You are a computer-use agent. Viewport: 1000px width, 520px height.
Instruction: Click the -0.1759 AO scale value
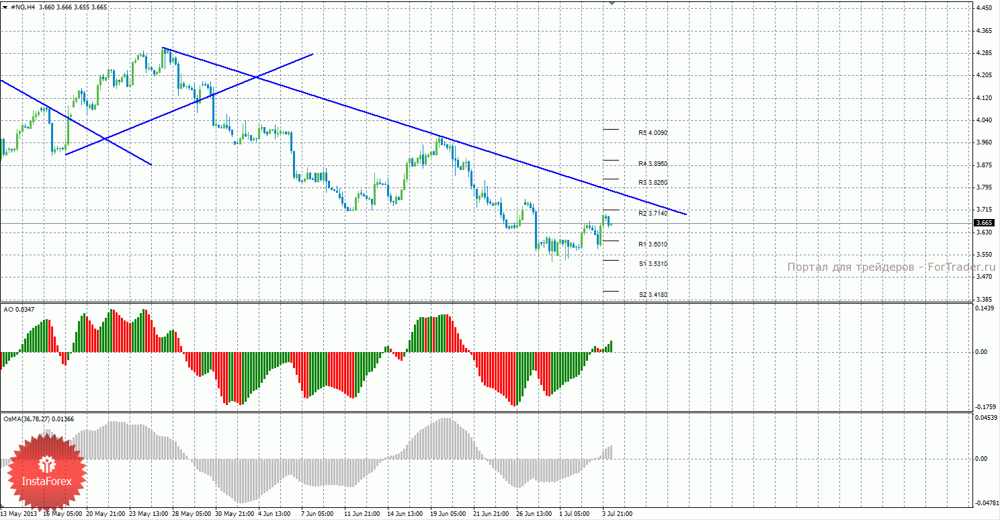pyautogui.click(x=985, y=407)
